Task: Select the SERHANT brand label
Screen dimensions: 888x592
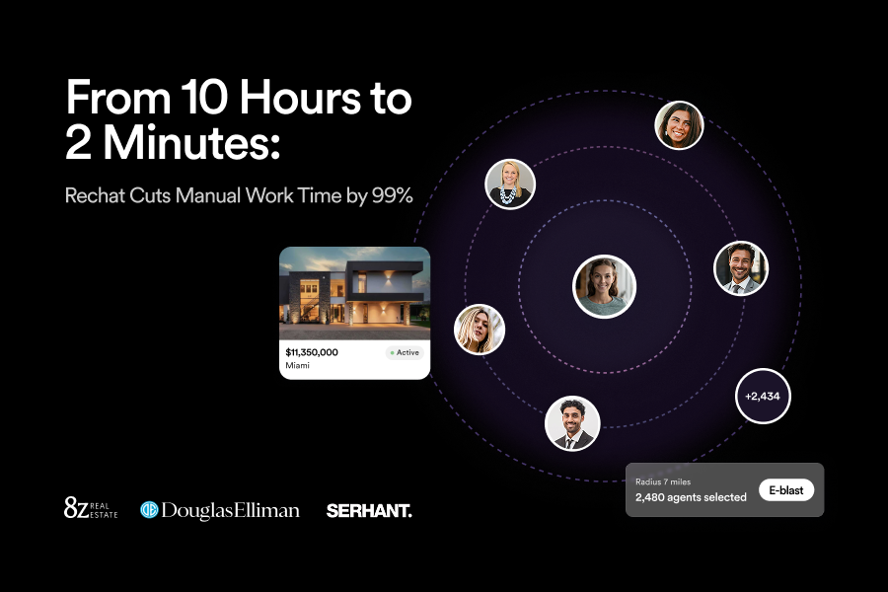Action: pyautogui.click(x=369, y=511)
